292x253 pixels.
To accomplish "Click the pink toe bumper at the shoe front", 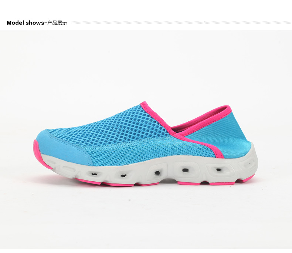I will pyautogui.click(x=40, y=153).
